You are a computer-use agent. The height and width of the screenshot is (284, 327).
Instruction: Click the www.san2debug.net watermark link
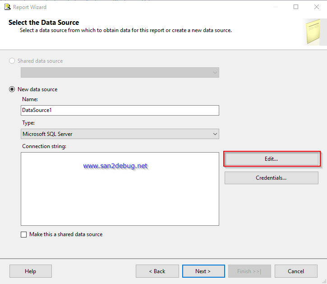pyautogui.click(x=115, y=166)
